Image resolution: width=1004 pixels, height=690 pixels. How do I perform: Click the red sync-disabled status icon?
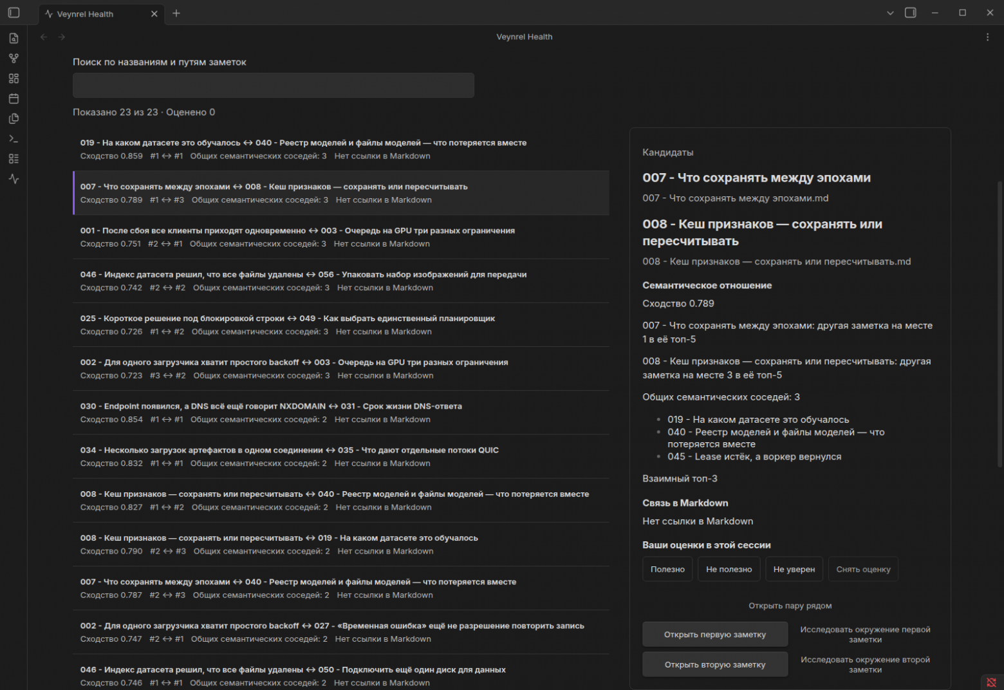click(x=991, y=682)
